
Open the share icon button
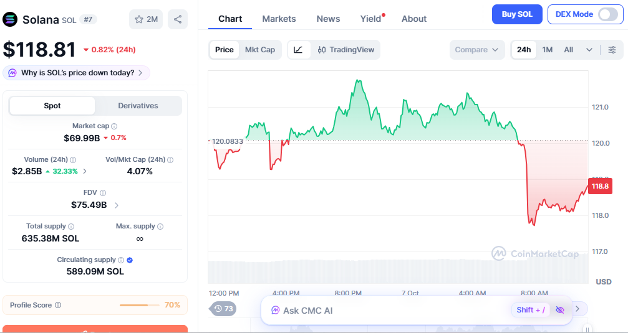coord(178,19)
